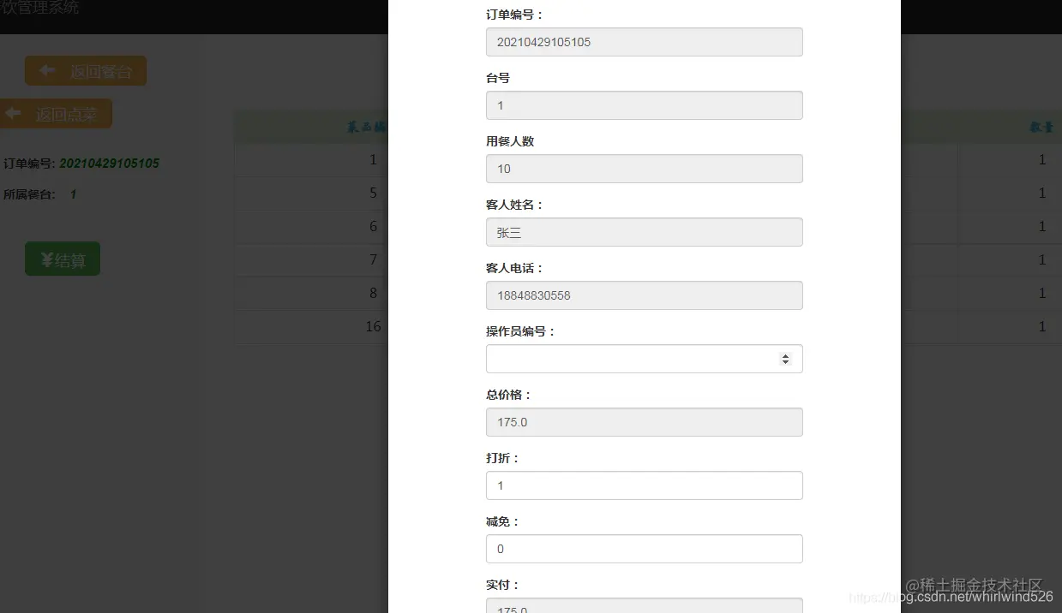Click the 总价格： label
The image size is (1062, 613).
(x=509, y=395)
